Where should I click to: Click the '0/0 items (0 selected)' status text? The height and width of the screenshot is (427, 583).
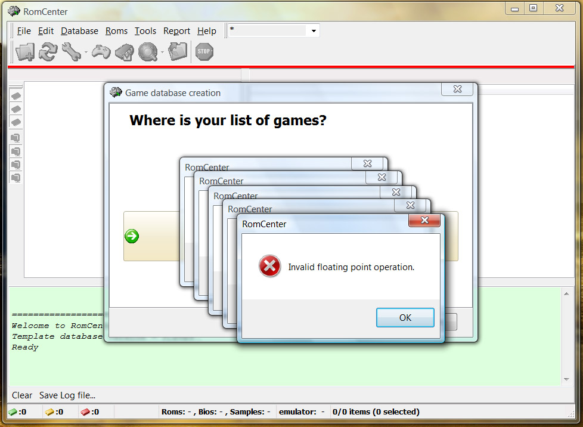point(376,411)
